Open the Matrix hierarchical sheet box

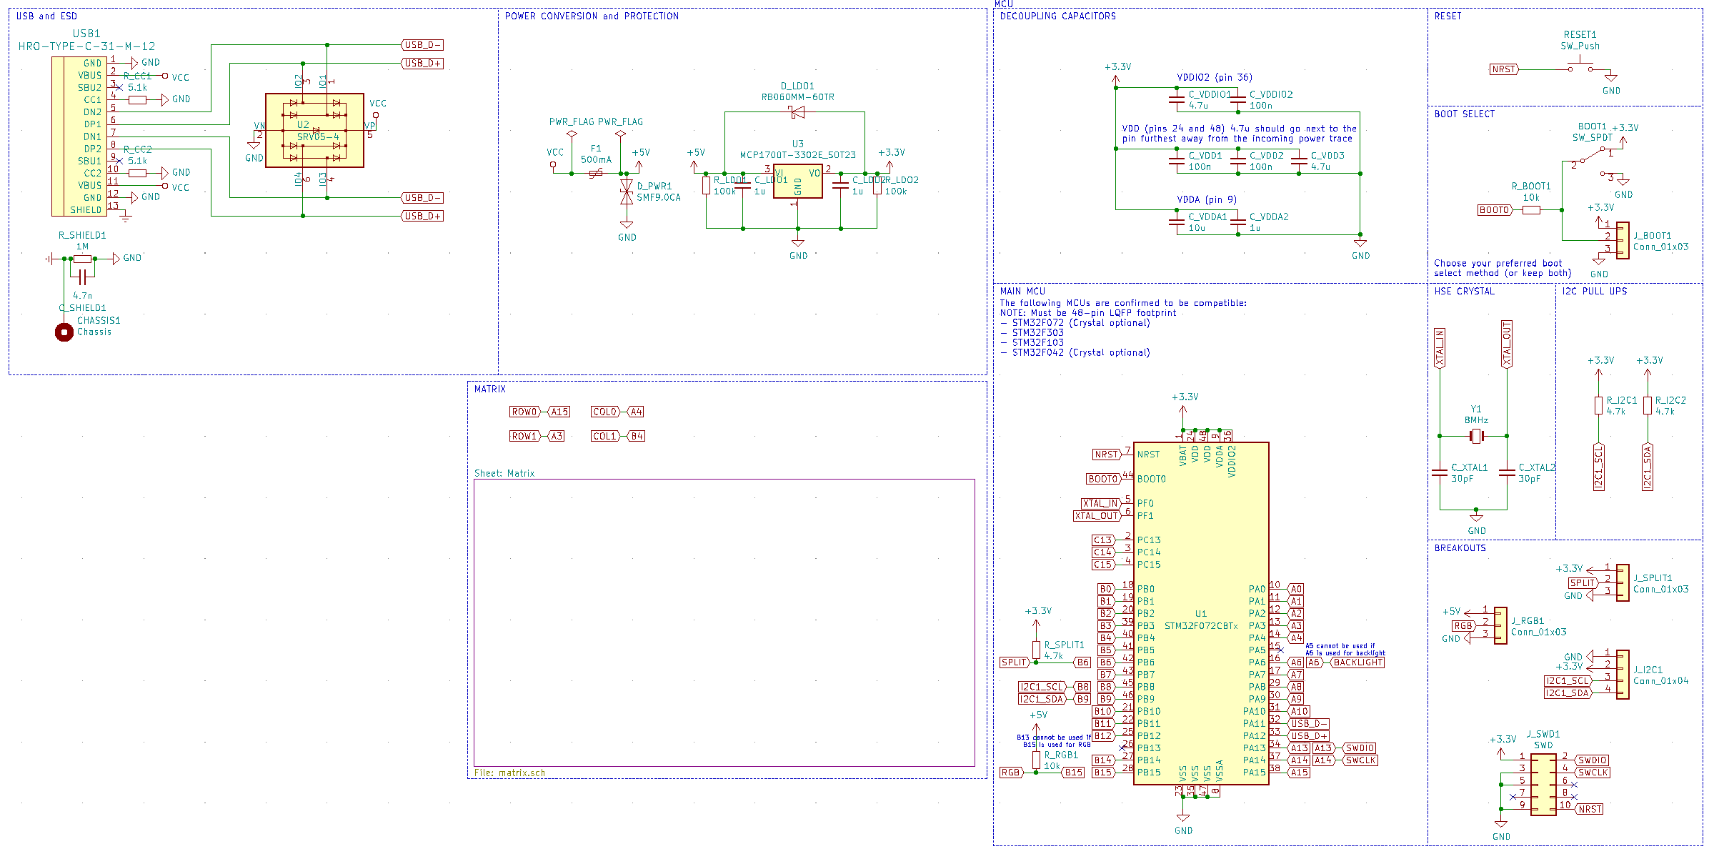(x=724, y=622)
